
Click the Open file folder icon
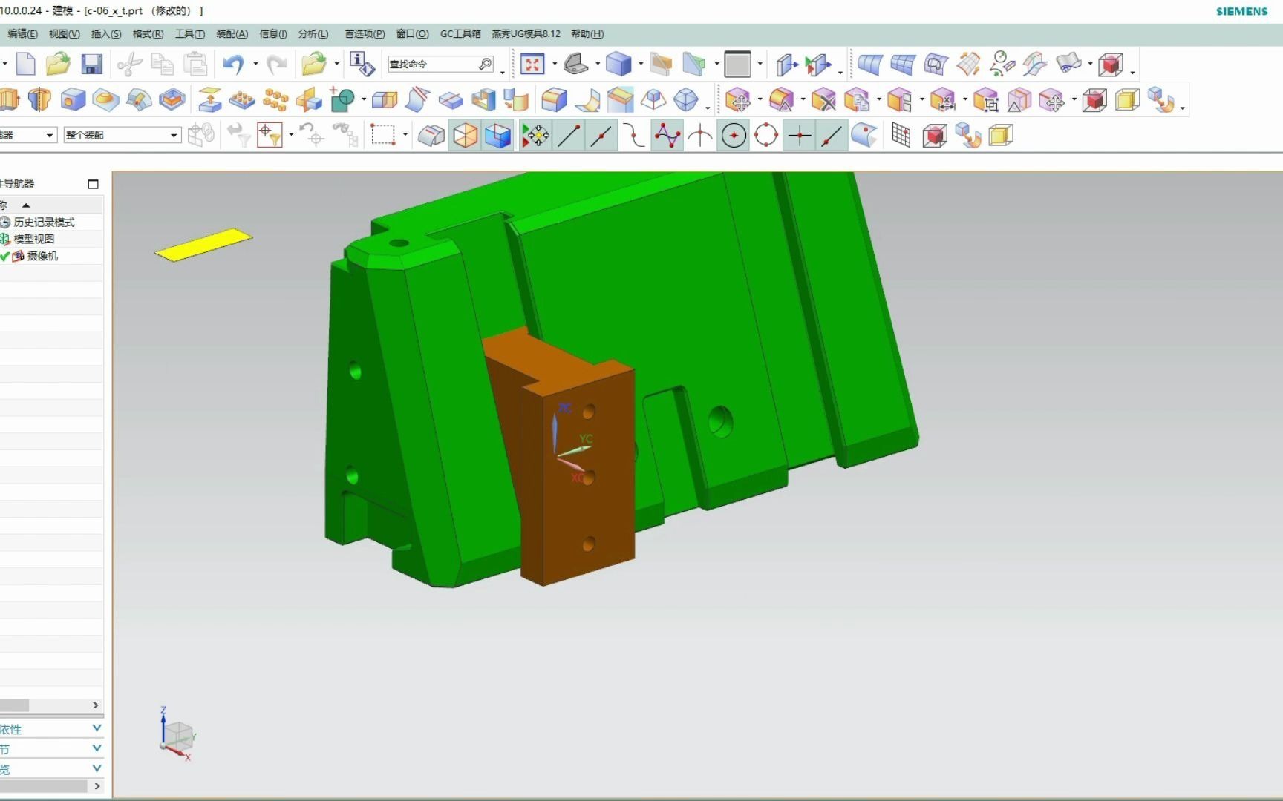coord(58,65)
